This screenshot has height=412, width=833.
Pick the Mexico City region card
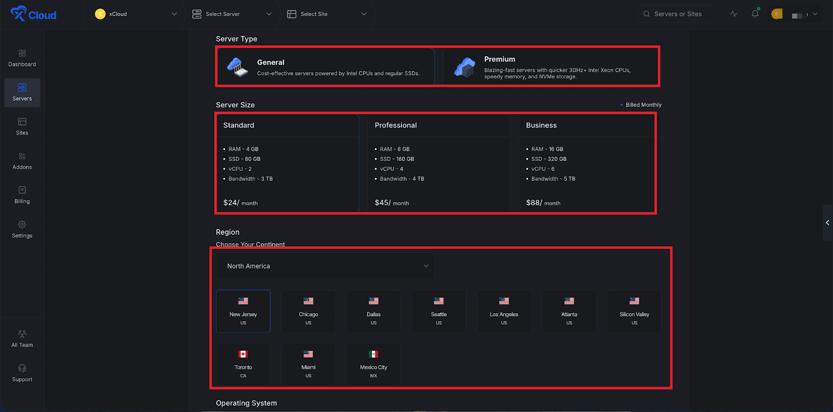pyautogui.click(x=373, y=364)
